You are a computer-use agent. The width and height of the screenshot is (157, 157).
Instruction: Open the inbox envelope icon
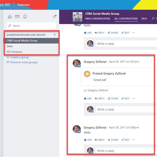pyautogui.click(x=17, y=17)
